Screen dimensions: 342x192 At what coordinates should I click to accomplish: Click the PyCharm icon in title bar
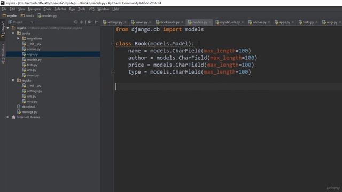point(3,3)
